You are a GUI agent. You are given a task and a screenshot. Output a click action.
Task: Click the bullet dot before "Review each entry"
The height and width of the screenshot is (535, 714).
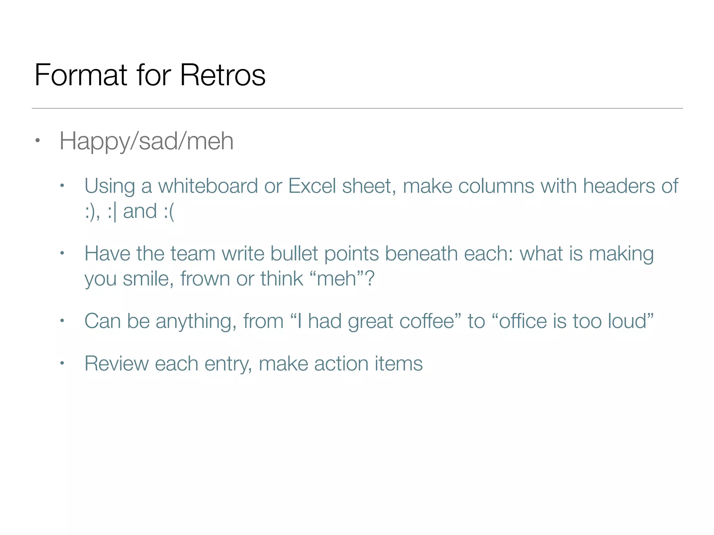coord(62,364)
